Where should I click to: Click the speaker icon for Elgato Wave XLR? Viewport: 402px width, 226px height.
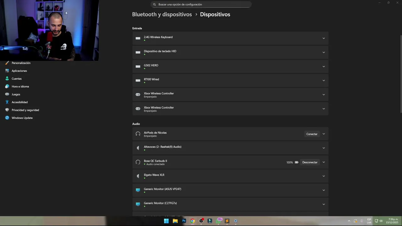click(138, 176)
